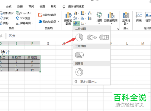Click 更多饼图(M)... menu entry
151x111 pixels.
point(92,82)
